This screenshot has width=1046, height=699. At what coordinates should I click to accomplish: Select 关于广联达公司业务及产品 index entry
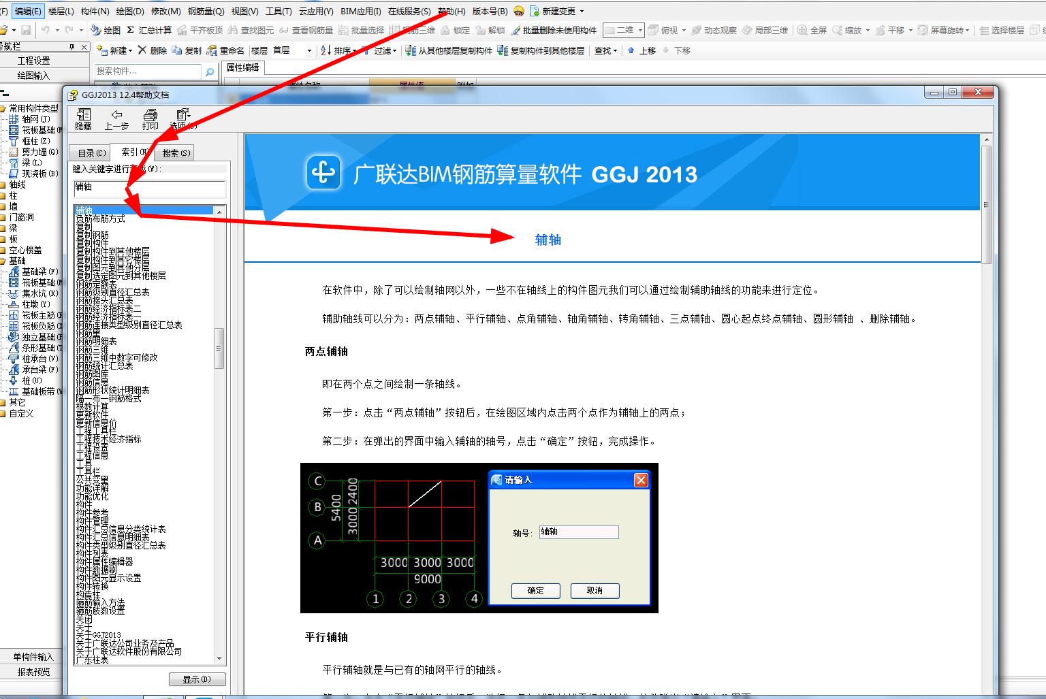[125, 643]
